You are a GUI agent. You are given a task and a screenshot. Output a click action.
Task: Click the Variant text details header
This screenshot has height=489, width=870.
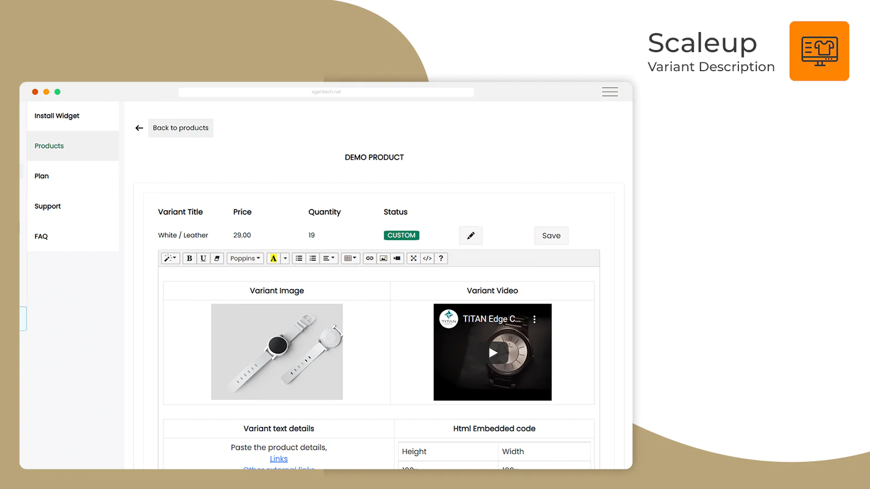[x=279, y=429]
